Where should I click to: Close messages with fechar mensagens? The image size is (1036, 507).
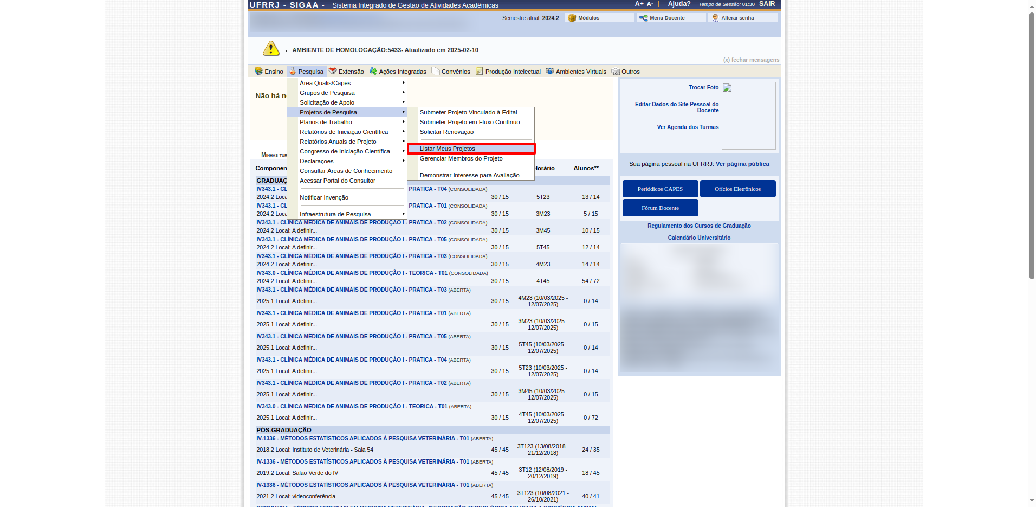(751, 60)
